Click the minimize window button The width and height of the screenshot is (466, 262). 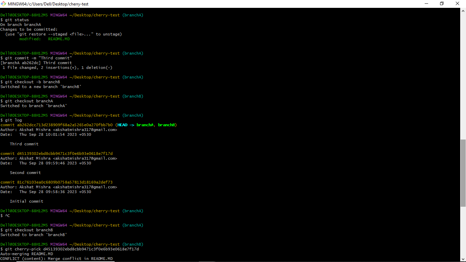(x=426, y=3)
